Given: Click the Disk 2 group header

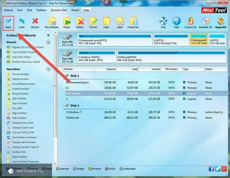Looking at the screenshot, I should pyautogui.click(x=75, y=106).
